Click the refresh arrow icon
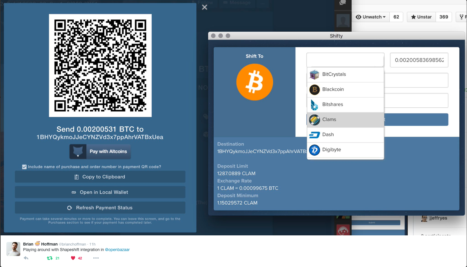This screenshot has height=267, width=467. click(70, 208)
